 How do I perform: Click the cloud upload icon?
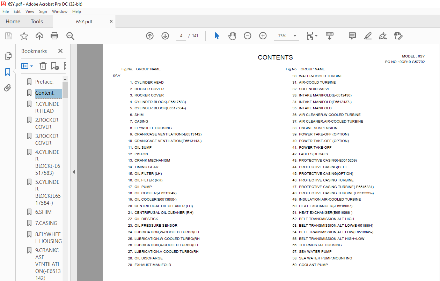click(x=39, y=36)
